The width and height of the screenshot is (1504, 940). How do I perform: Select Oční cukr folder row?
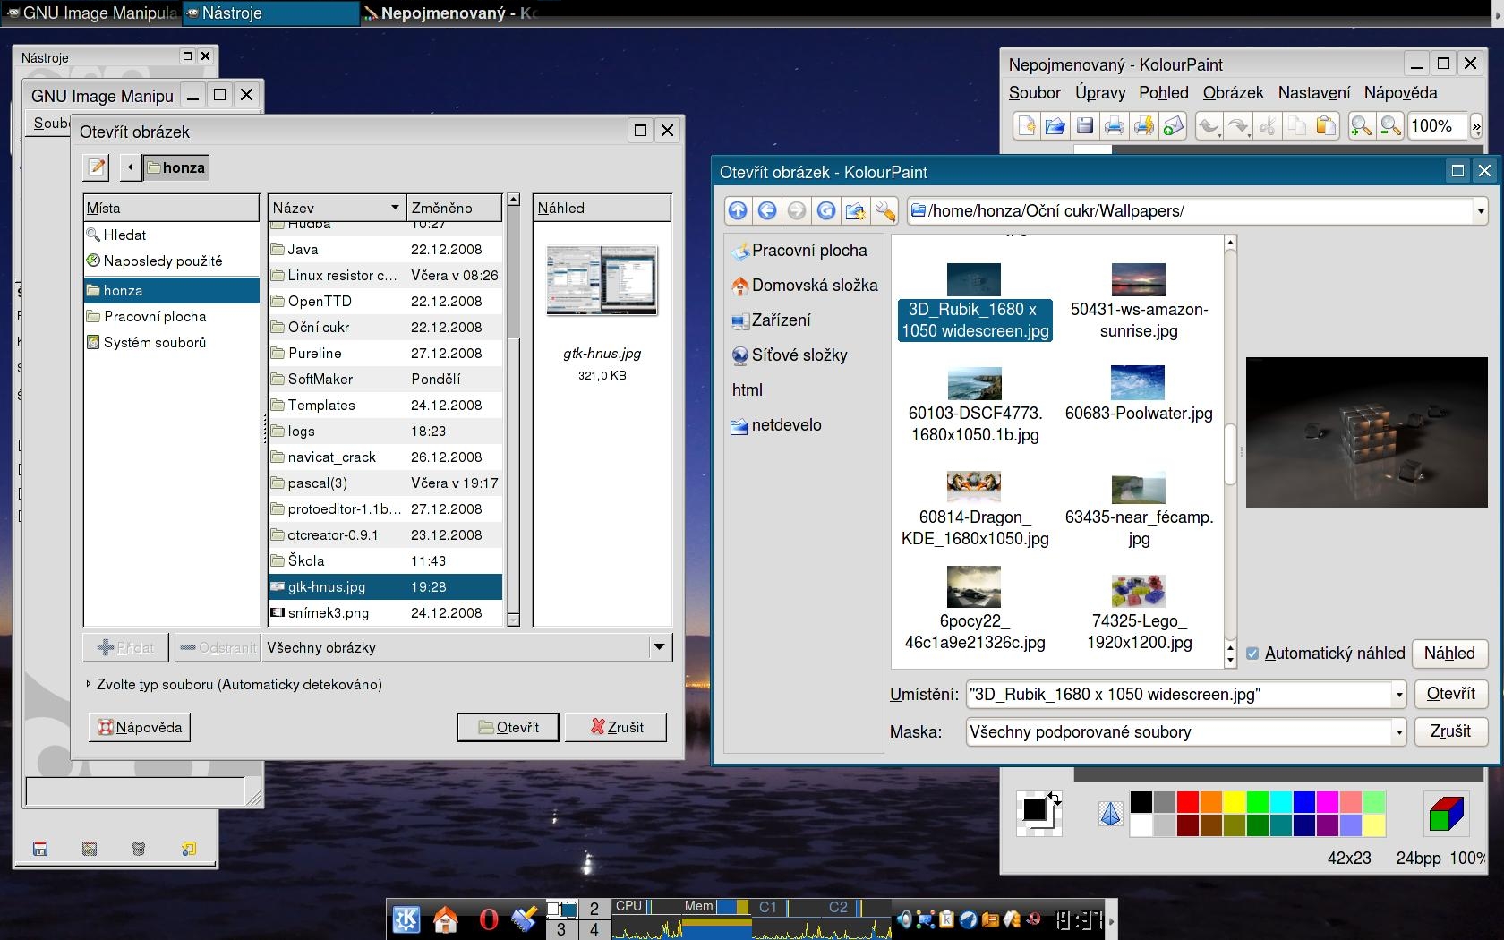tap(385, 327)
